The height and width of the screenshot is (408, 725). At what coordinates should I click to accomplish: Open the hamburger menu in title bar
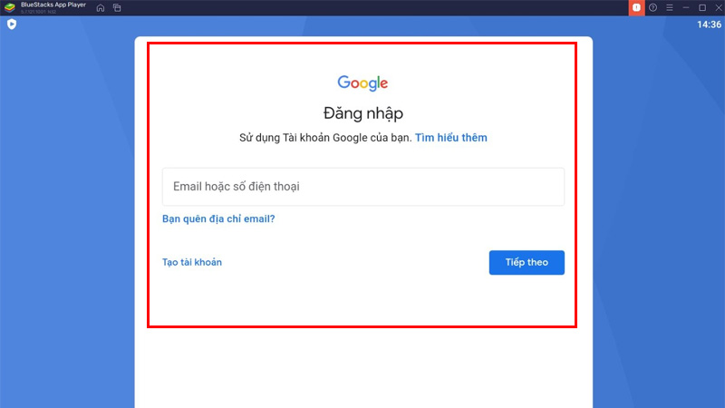coord(670,8)
